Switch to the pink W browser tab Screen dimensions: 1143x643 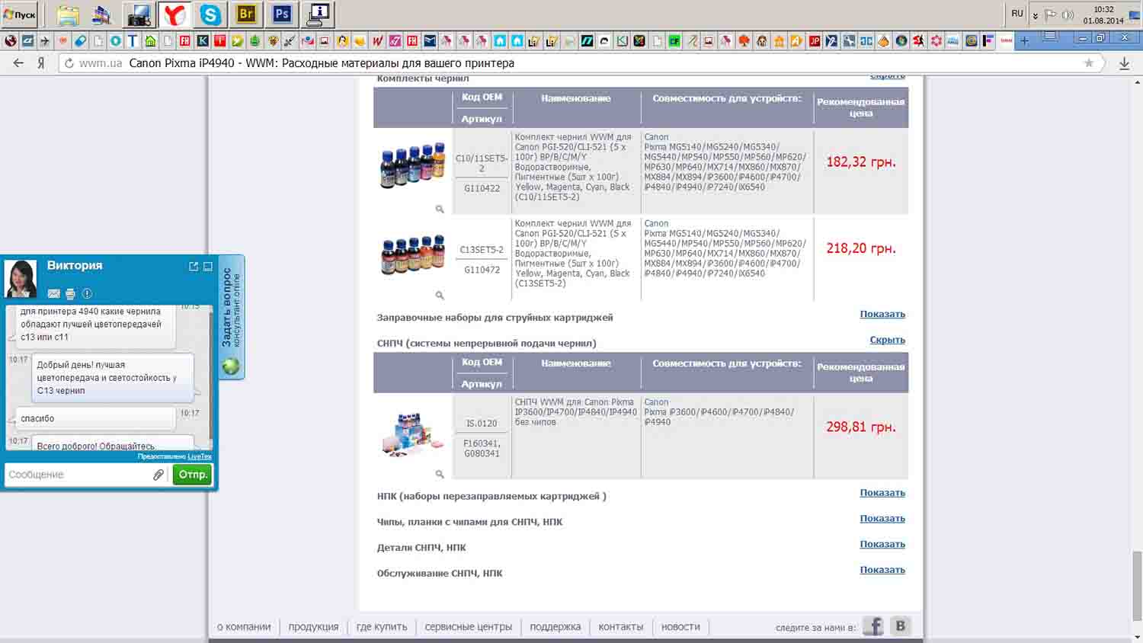click(x=377, y=40)
